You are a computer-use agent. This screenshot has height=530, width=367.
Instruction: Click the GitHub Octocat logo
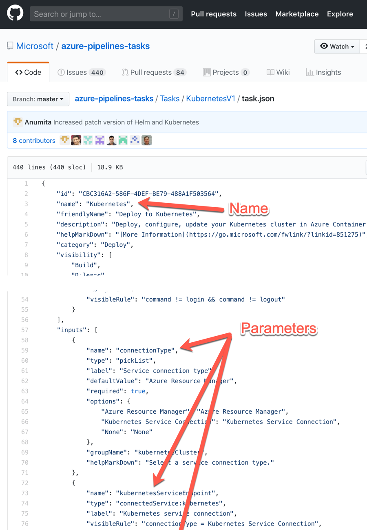[15, 13]
